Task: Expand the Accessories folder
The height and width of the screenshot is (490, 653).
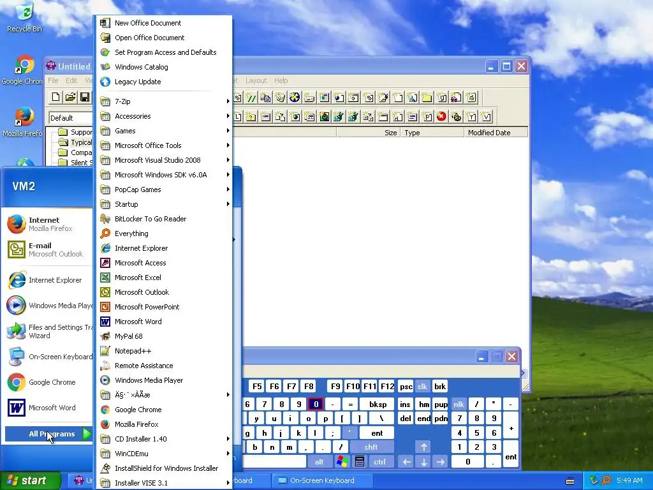Action: coord(164,116)
